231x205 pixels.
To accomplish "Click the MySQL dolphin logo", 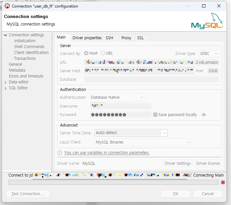I will (207, 21).
